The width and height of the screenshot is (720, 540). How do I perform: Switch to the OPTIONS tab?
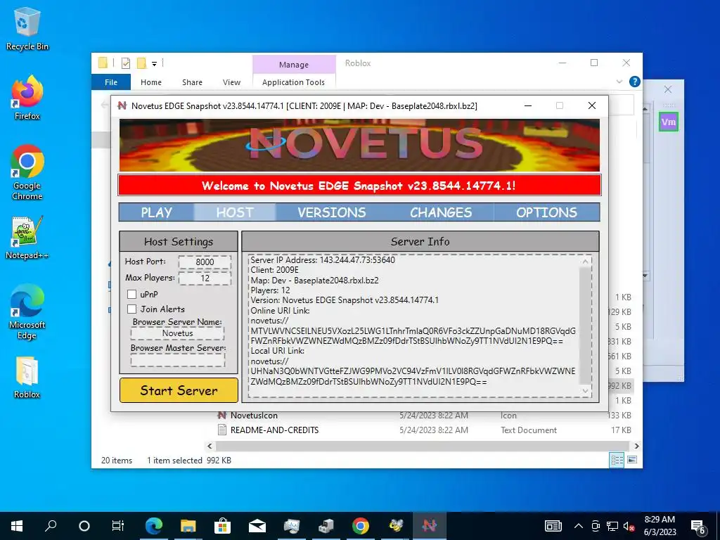(546, 212)
